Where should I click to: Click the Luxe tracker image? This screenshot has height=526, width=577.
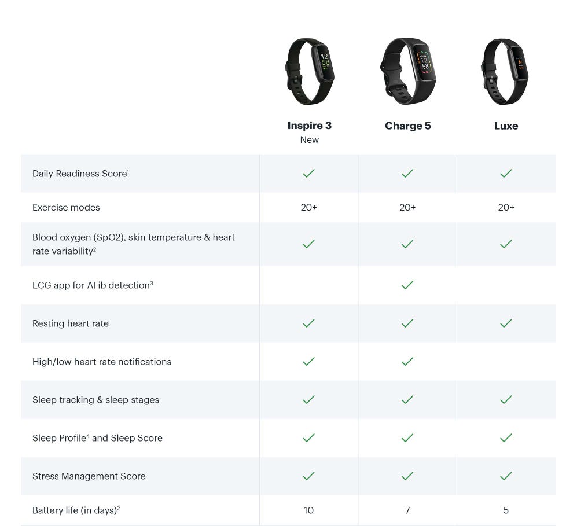point(505,71)
